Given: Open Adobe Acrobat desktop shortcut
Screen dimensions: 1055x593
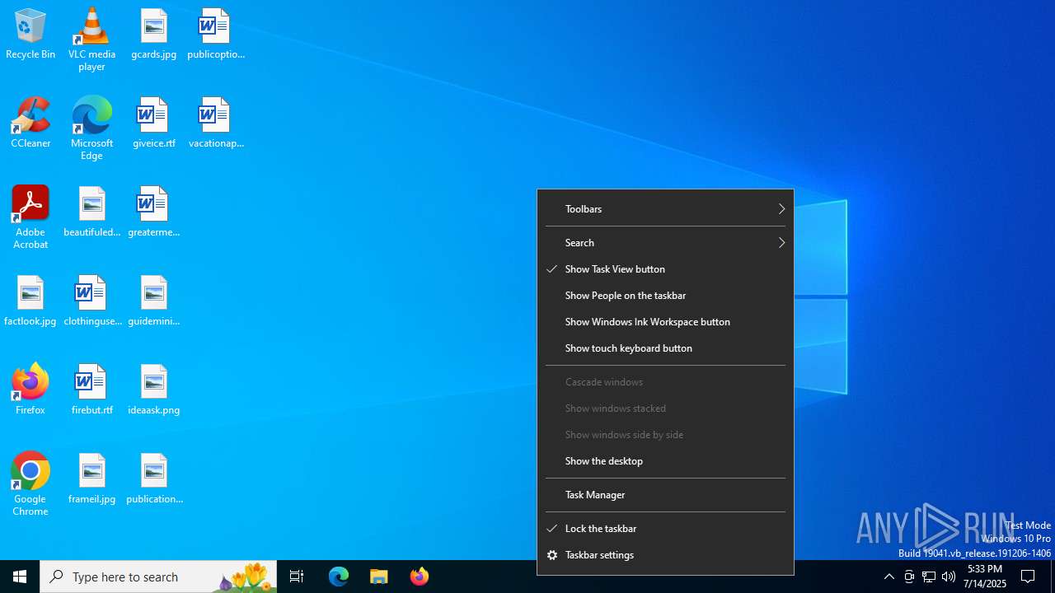Looking at the screenshot, I should pyautogui.click(x=30, y=217).
